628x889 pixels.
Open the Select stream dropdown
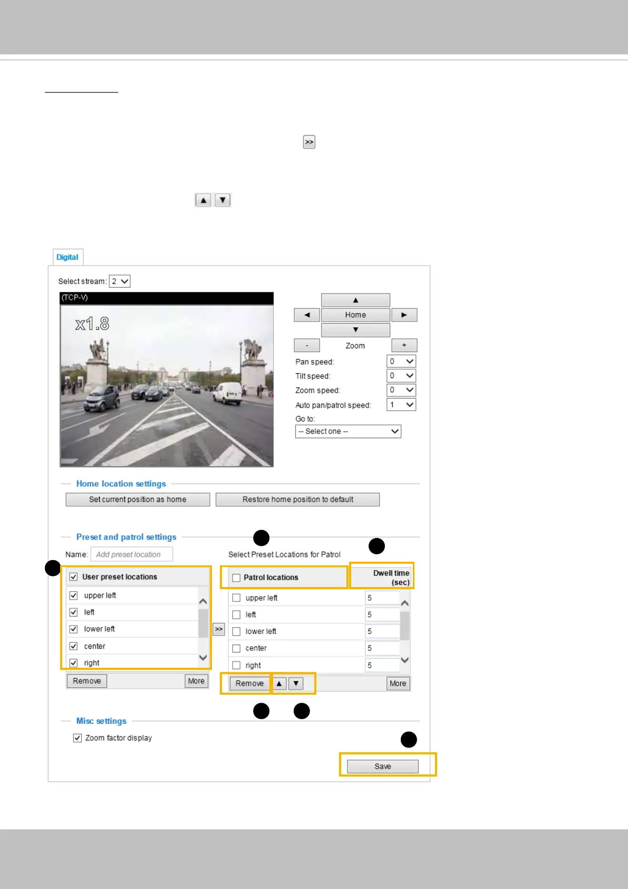(x=120, y=281)
